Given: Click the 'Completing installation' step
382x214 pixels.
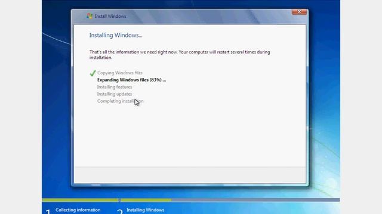Looking at the screenshot, I should point(121,101).
